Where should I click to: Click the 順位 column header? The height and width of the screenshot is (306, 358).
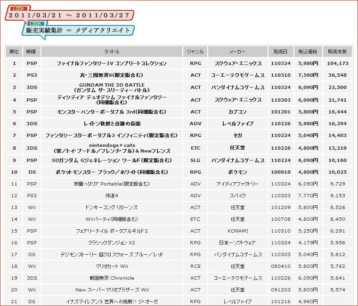coord(14,52)
